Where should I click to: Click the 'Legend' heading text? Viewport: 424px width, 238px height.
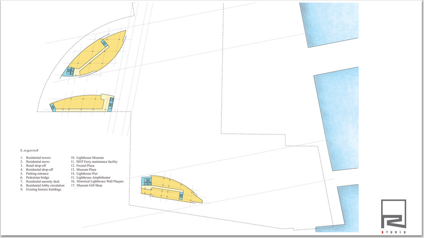click(29, 150)
